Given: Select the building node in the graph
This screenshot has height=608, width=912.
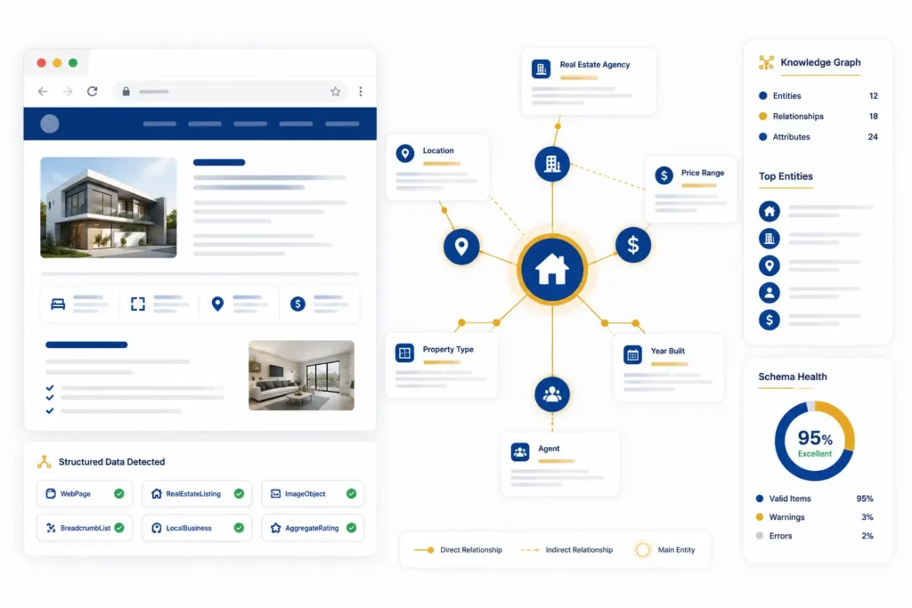Looking at the screenshot, I should point(552,164).
